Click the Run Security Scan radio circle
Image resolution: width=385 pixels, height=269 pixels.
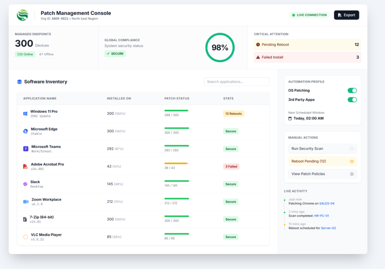352,149
